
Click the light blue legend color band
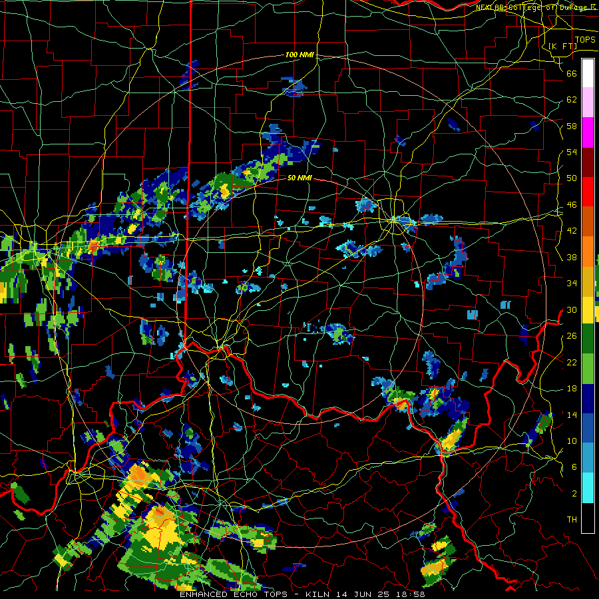pos(588,458)
